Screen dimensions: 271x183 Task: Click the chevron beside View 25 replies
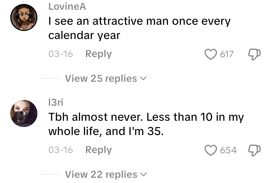144,78
